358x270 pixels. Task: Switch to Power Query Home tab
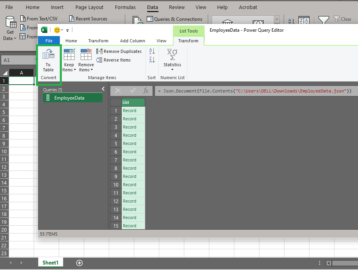[71, 41]
